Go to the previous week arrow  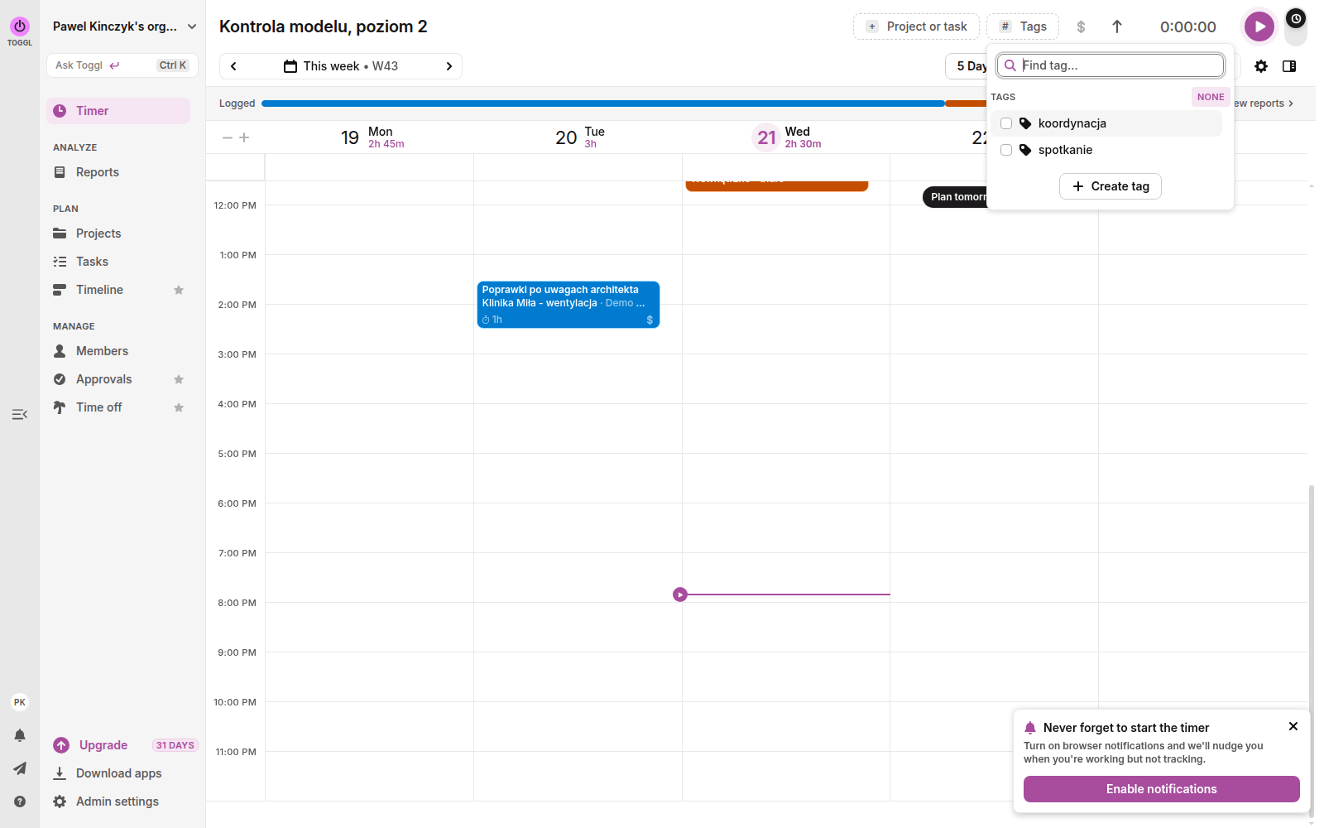point(233,66)
